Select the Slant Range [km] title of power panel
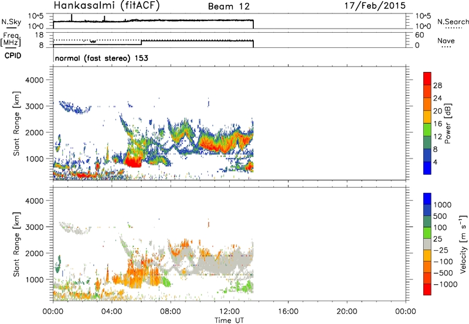The height and width of the screenshot is (324, 469). pyautogui.click(x=16, y=123)
